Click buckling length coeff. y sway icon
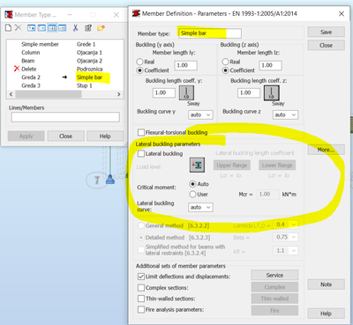Viewport: 353px width, 325px height. click(x=186, y=93)
